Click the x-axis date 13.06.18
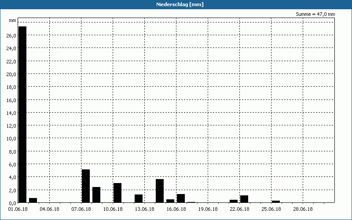 [144, 209]
